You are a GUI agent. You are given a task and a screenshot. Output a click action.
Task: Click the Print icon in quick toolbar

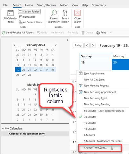click(x=98, y=33)
